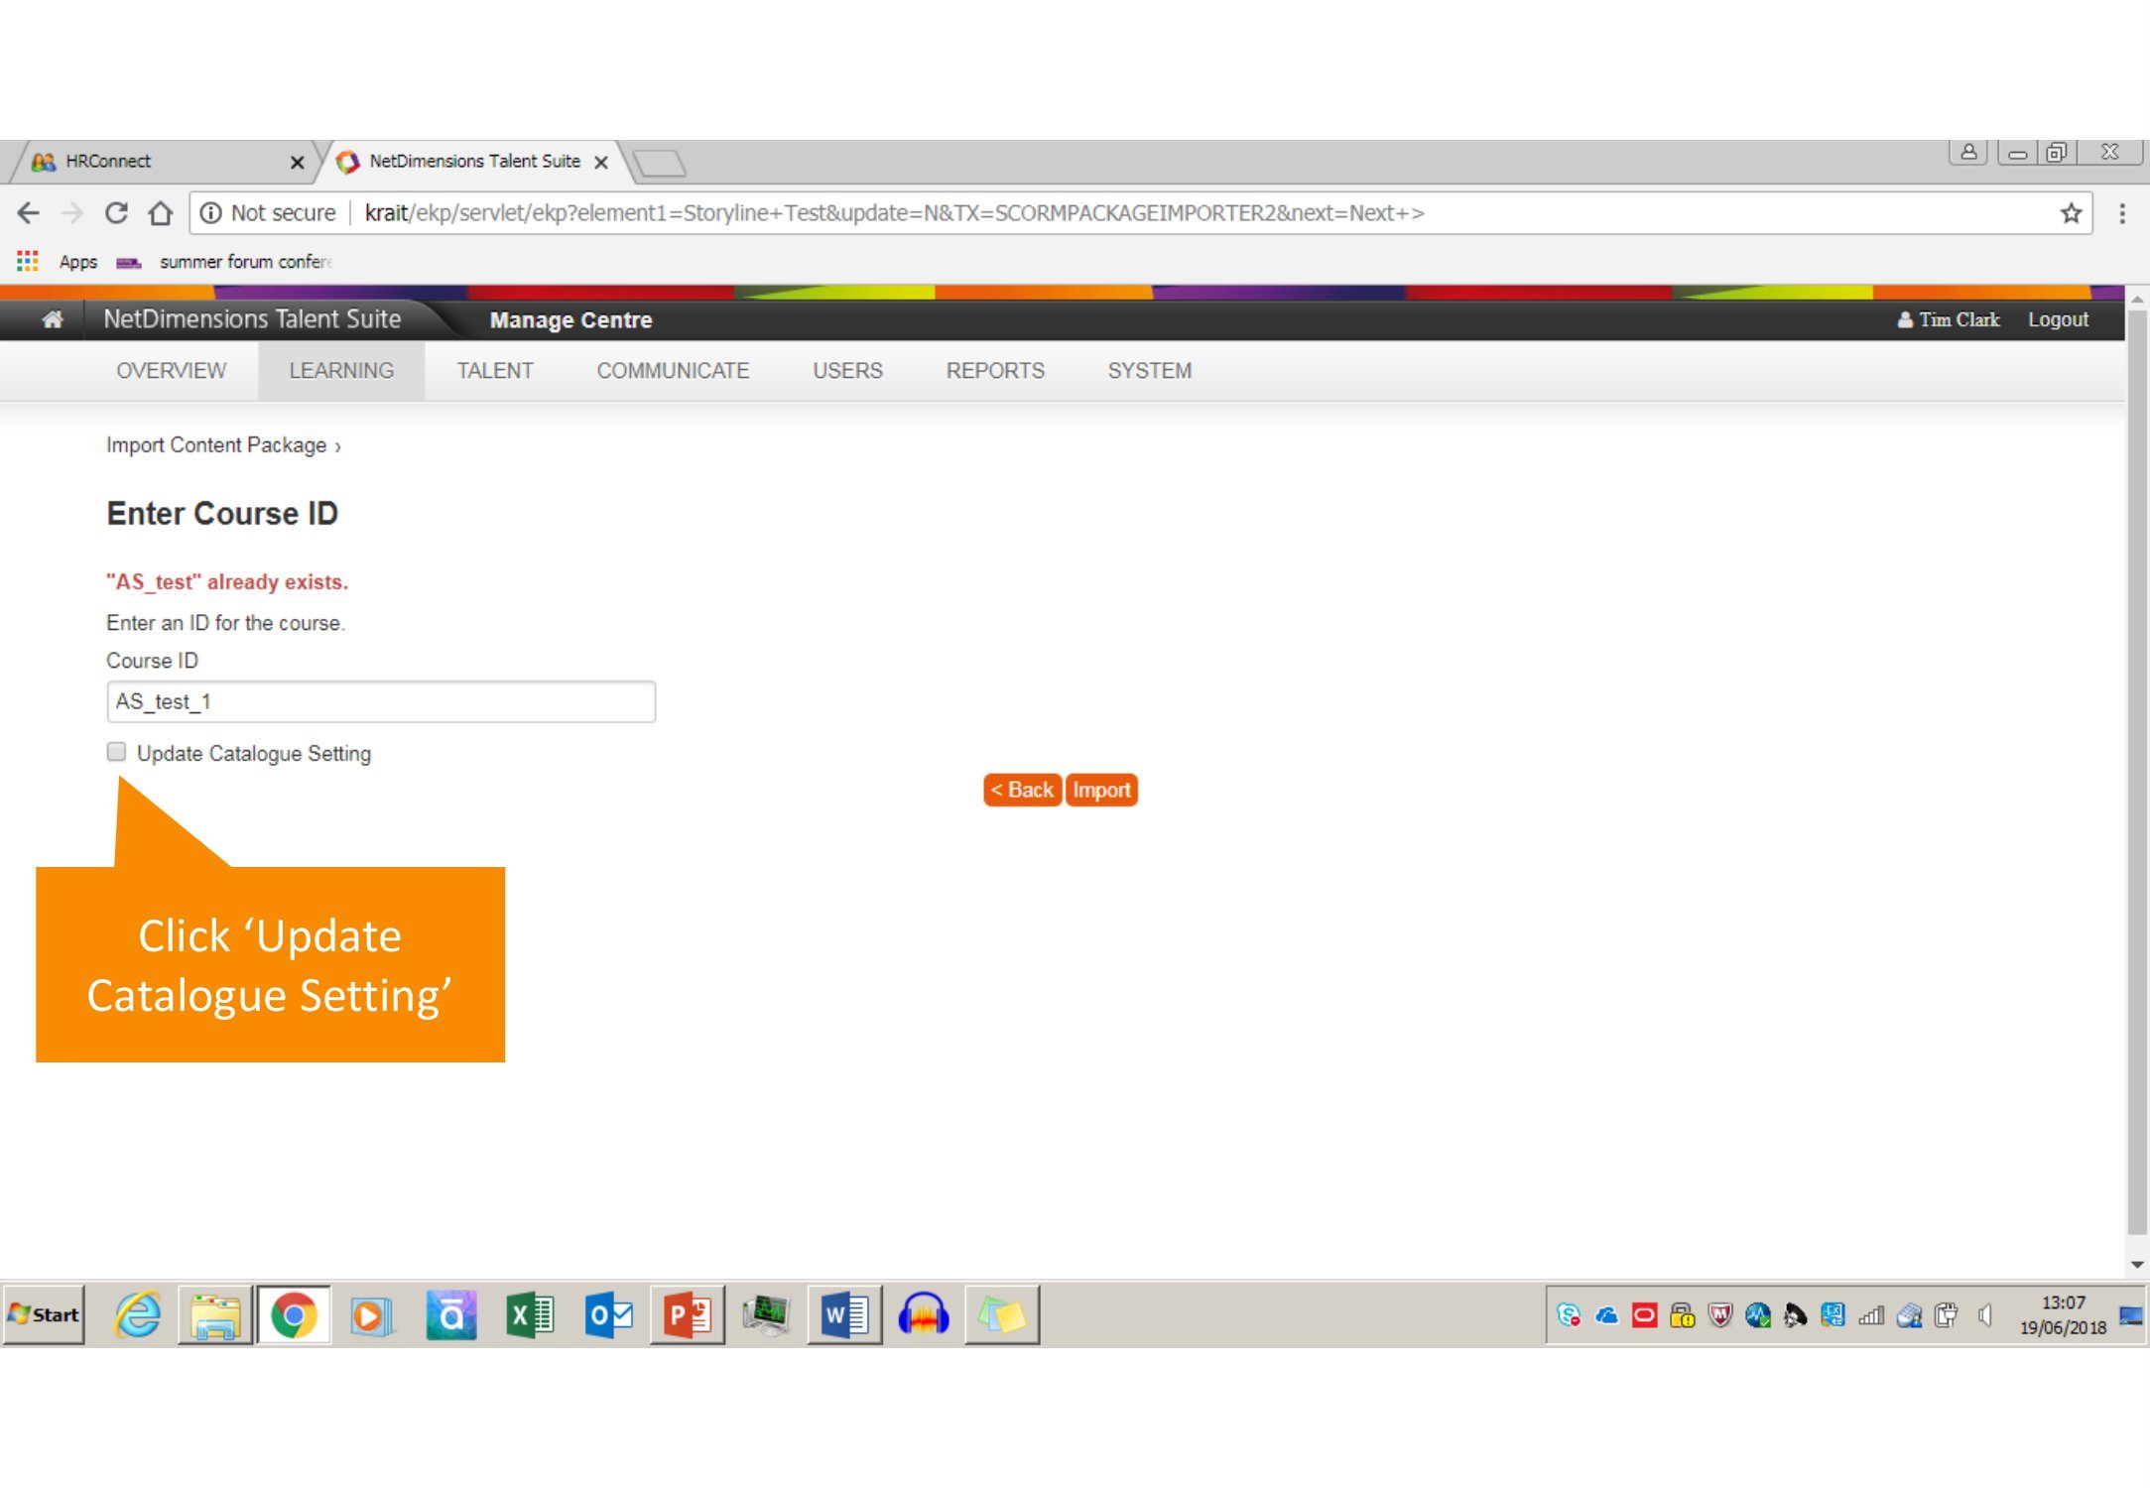The image size is (2150, 1488).
Task: Bookmark page using the star icon
Action: point(2071,213)
